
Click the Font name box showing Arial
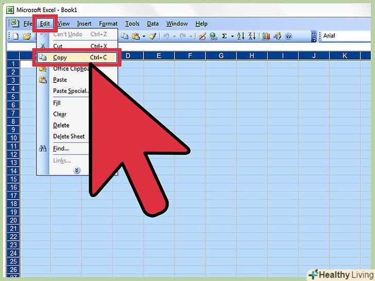(x=346, y=36)
